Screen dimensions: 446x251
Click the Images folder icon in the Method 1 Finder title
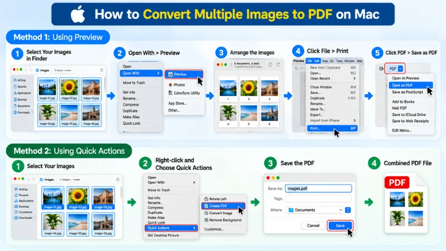37,70
